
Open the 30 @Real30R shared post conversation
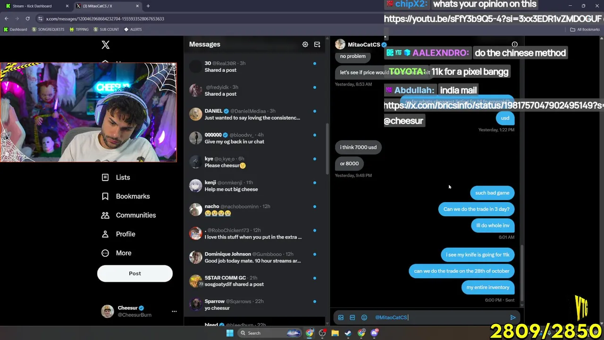pyautogui.click(x=254, y=67)
